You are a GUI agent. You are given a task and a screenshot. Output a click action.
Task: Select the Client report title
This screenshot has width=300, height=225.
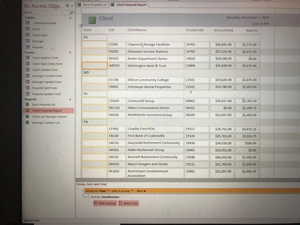106,18
